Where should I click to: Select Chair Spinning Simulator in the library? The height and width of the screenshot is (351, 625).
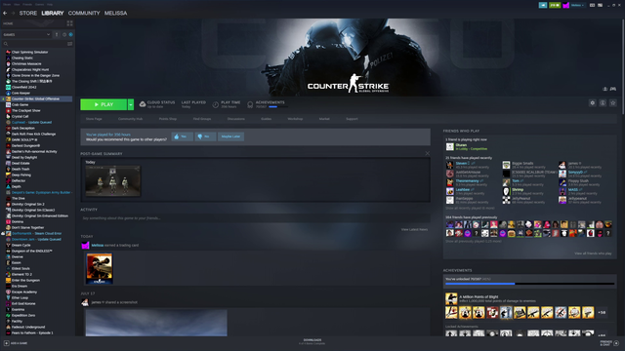pos(29,52)
